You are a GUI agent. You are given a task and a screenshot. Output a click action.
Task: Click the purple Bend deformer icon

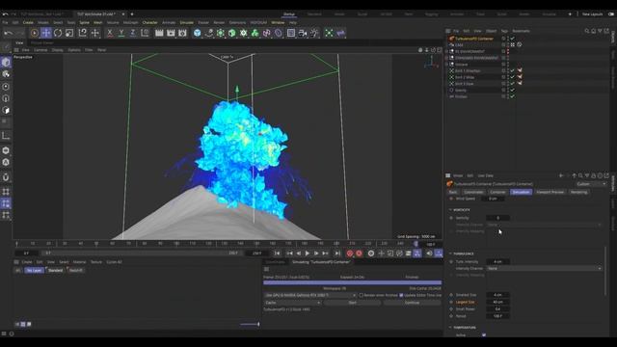pyautogui.click(x=279, y=33)
